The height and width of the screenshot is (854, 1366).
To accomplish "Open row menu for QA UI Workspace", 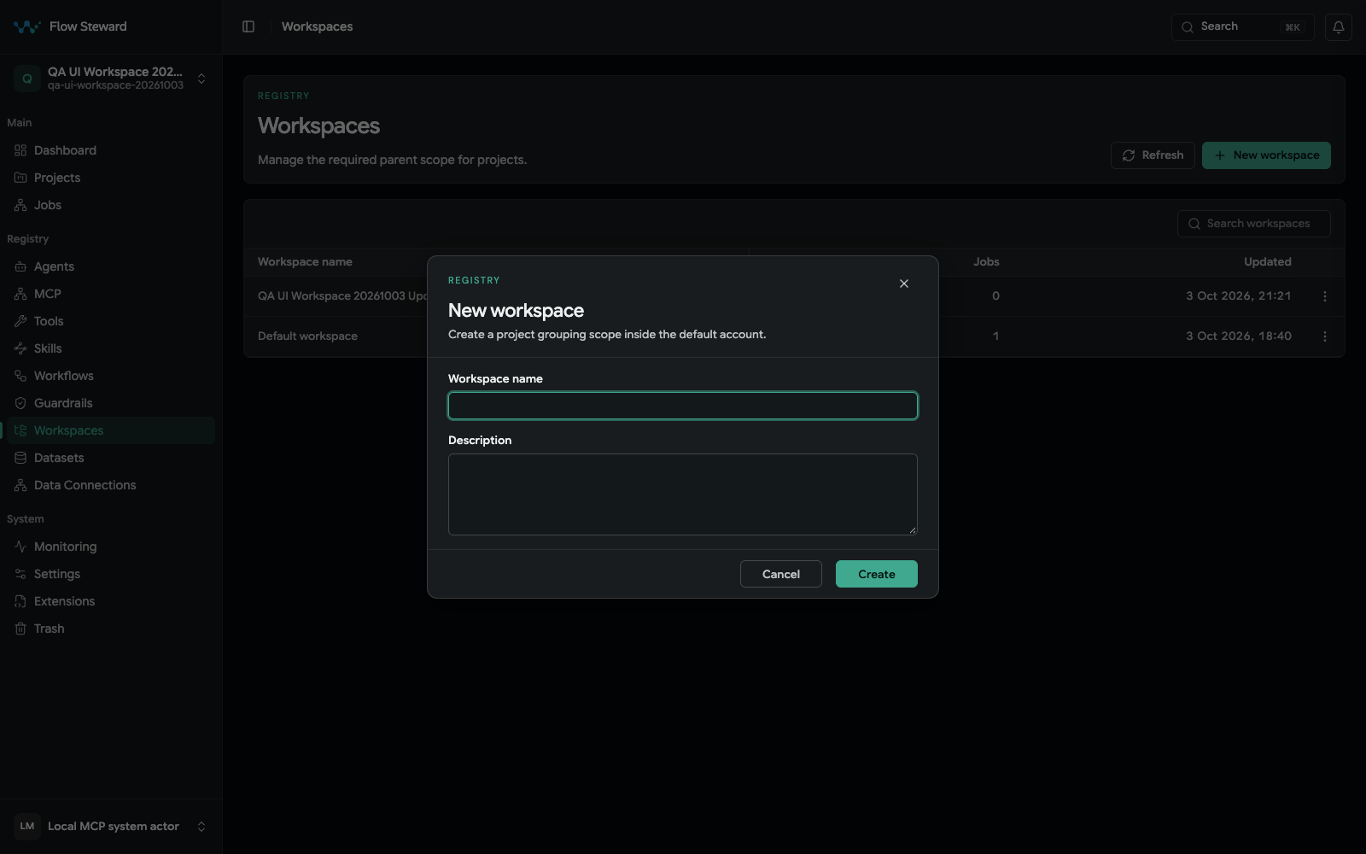I will coord(1325,296).
